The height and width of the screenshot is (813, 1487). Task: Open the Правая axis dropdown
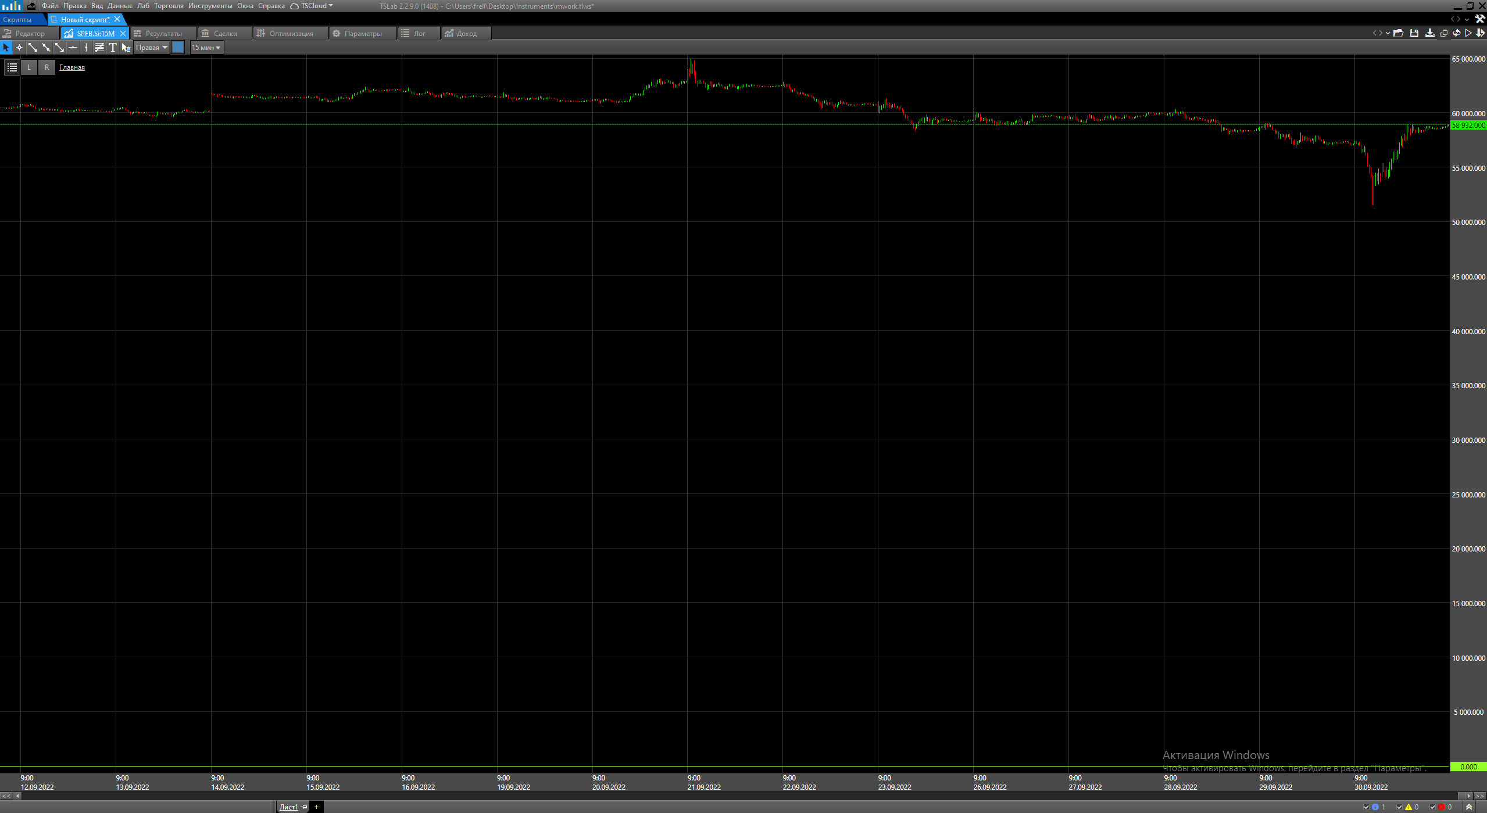click(x=152, y=48)
